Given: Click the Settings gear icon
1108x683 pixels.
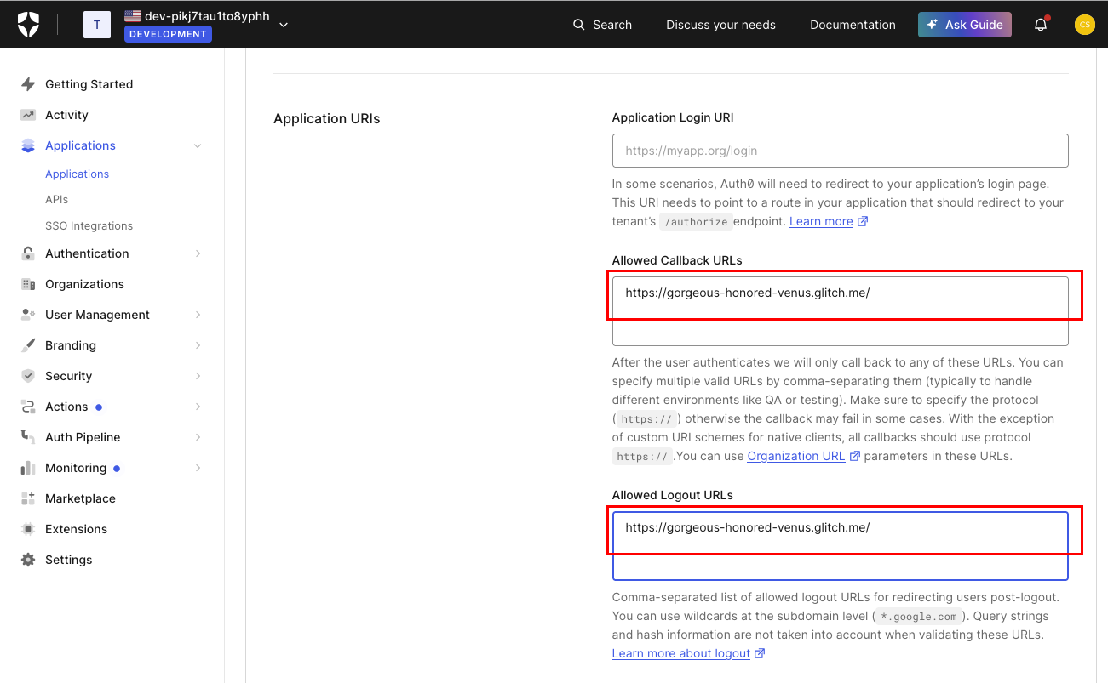Looking at the screenshot, I should point(28,560).
